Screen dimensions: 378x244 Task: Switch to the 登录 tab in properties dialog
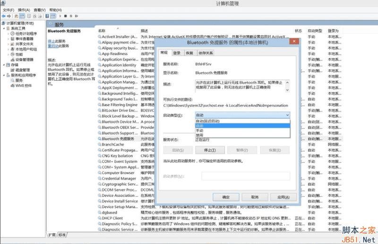pos(177,53)
